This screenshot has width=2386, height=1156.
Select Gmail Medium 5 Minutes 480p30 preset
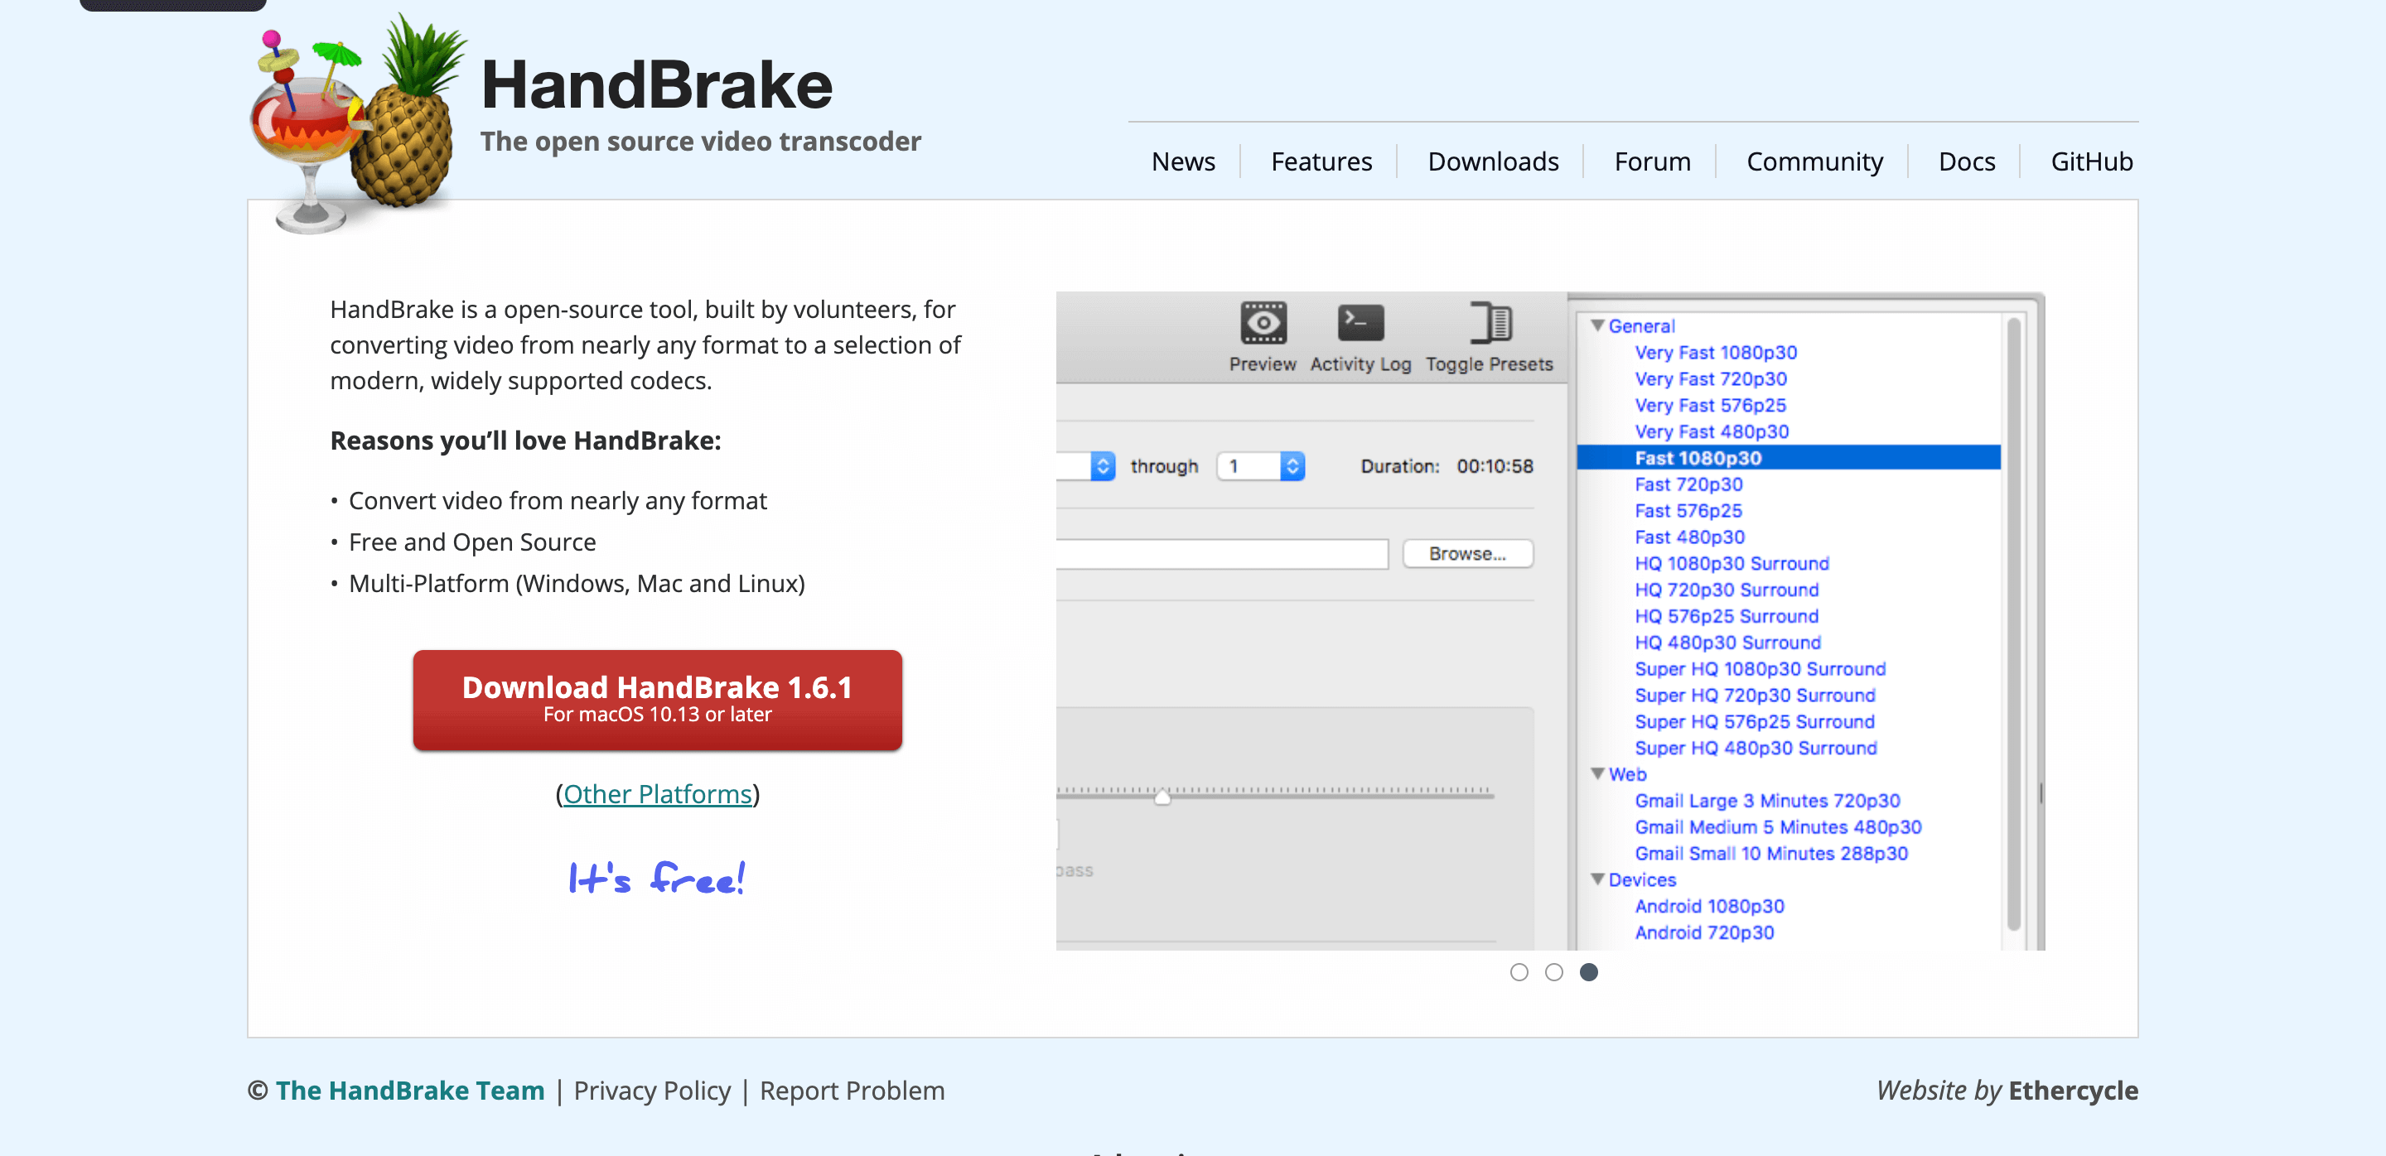pyautogui.click(x=1777, y=827)
